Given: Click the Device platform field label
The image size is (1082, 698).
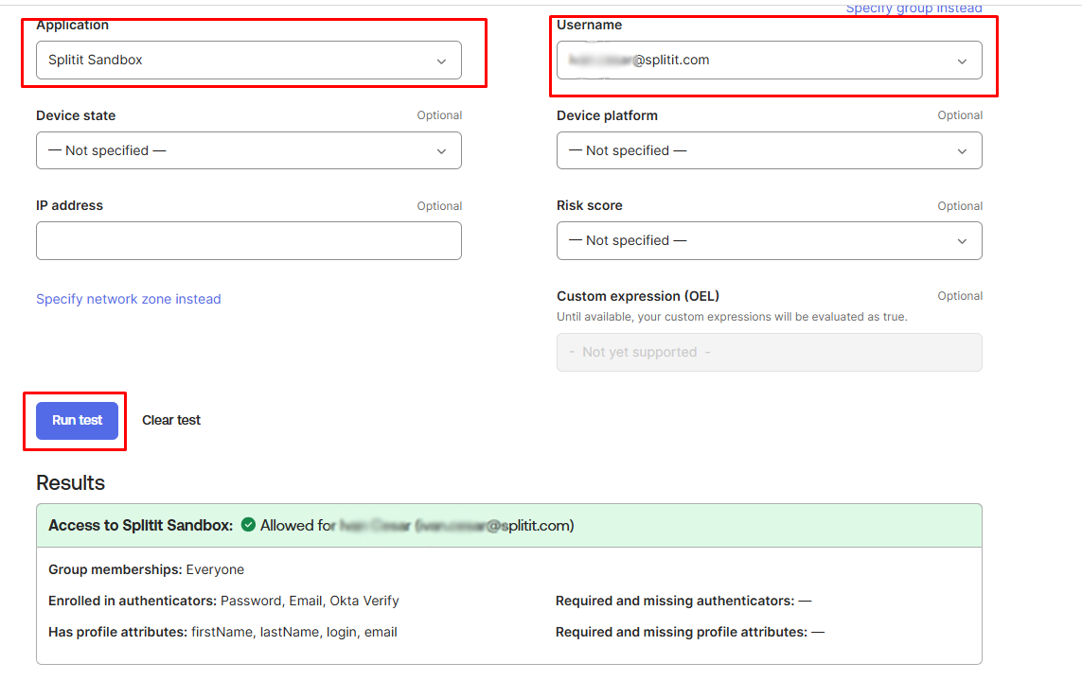Looking at the screenshot, I should pos(607,116).
